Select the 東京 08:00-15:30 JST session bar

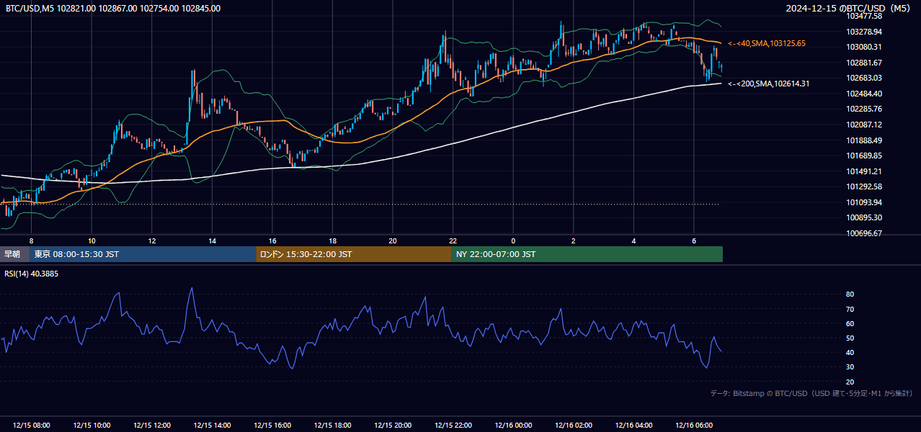pos(143,254)
